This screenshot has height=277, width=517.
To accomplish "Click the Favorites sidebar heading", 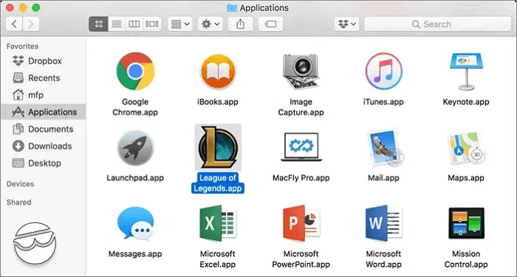I will point(22,46).
